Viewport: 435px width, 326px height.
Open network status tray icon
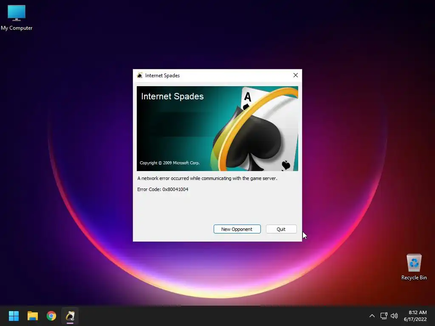click(384, 316)
